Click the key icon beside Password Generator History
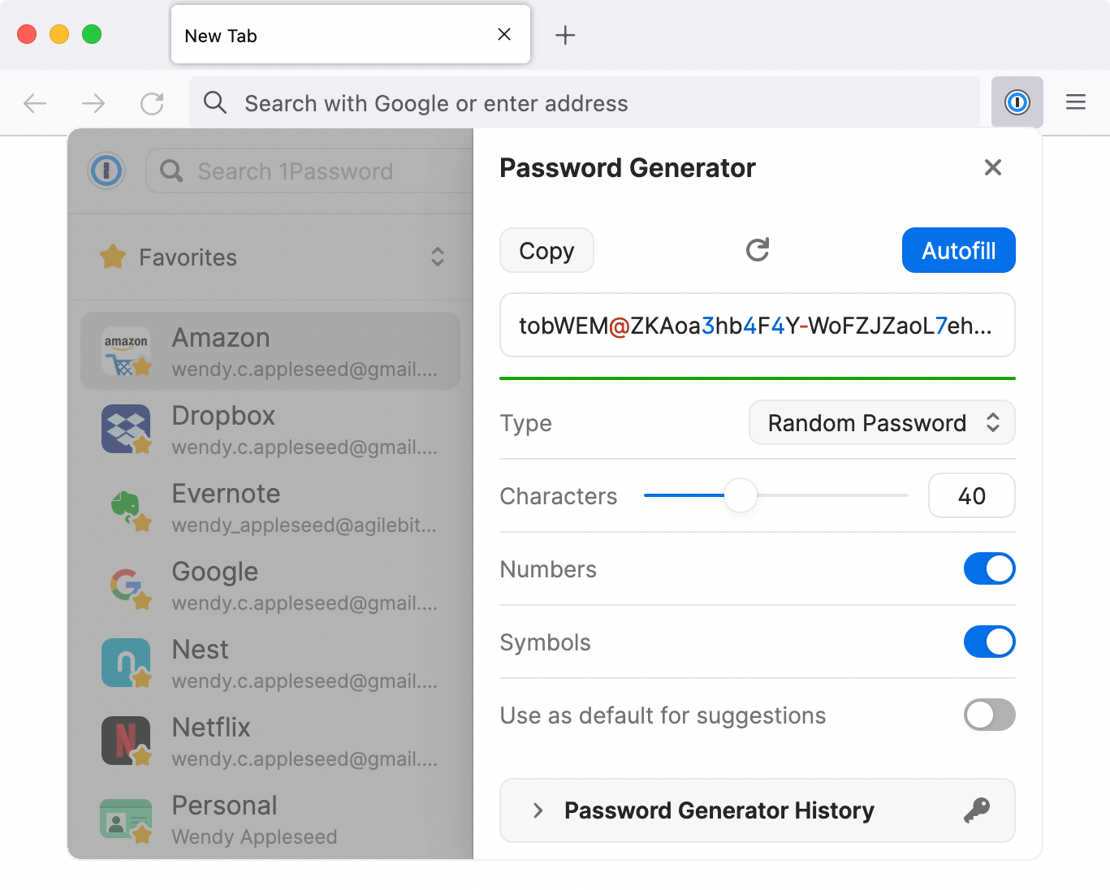This screenshot has width=1110, height=890. [x=978, y=810]
